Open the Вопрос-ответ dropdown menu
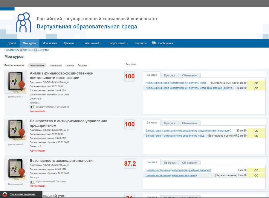Image resolution: width=269 pixels, height=198 pixels. tap(118, 43)
